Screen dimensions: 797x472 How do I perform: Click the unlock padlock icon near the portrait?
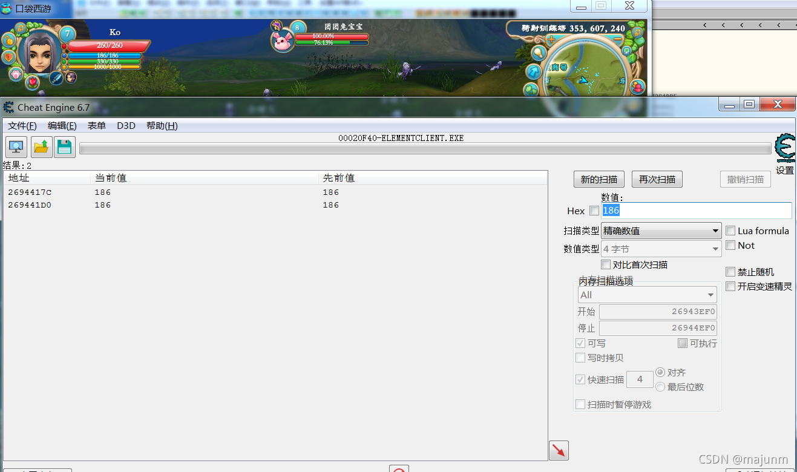tap(8, 40)
